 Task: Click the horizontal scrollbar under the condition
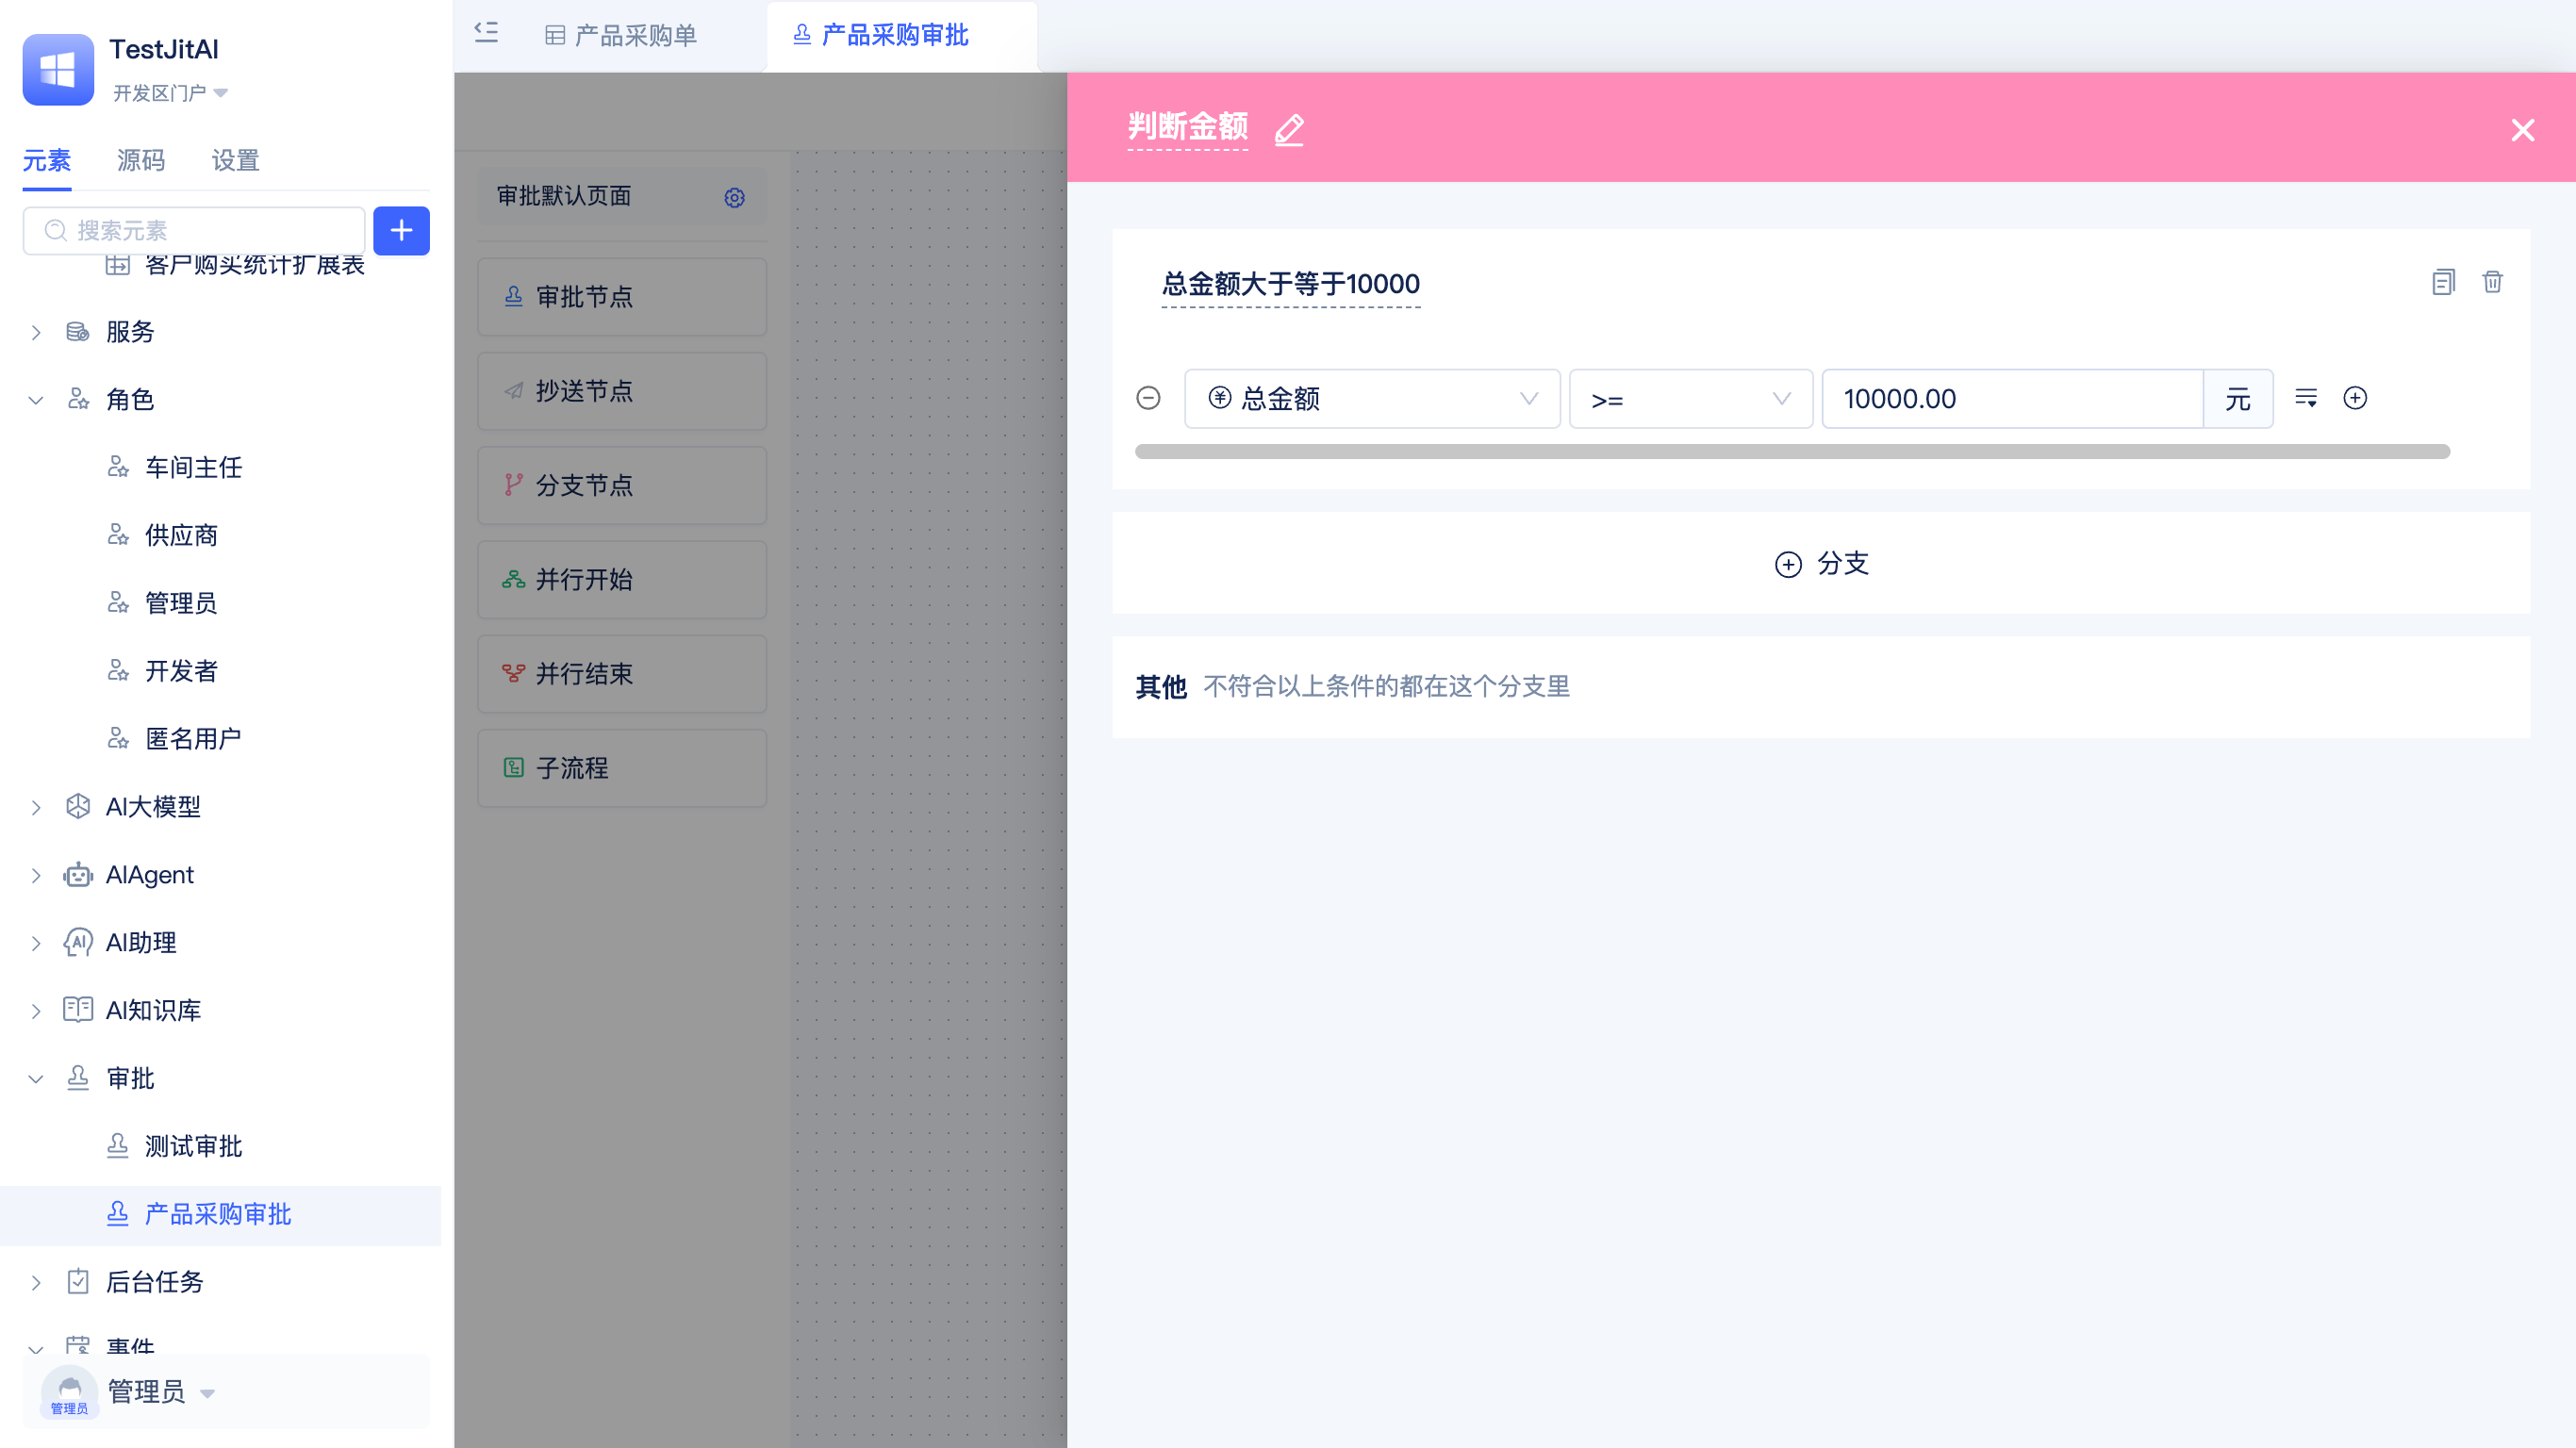pyautogui.click(x=1792, y=452)
